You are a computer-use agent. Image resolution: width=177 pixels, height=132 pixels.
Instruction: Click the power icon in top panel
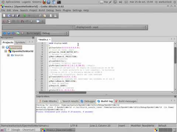click(x=175, y=2)
